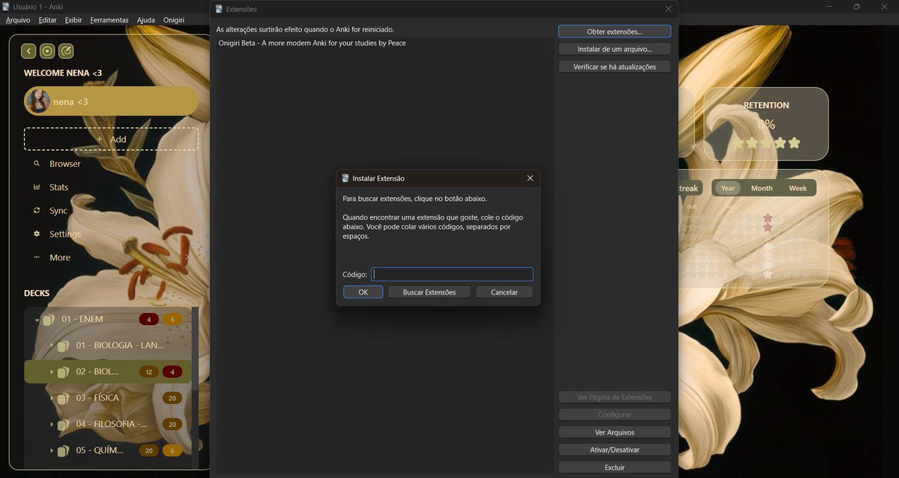Expand the 04 - FILOSOFIA deck arrow
Screen dimensions: 899x478
pyautogui.click(x=52, y=425)
